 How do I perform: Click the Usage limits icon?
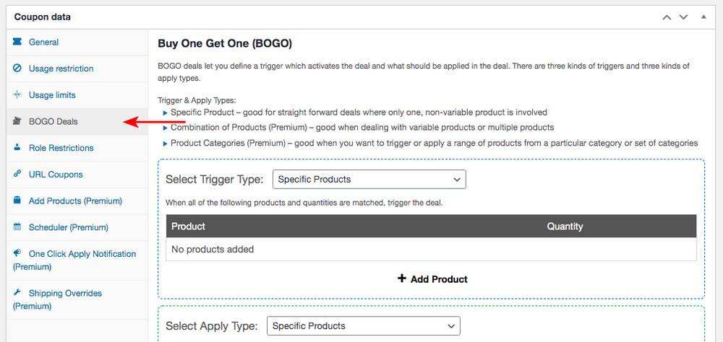17,95
